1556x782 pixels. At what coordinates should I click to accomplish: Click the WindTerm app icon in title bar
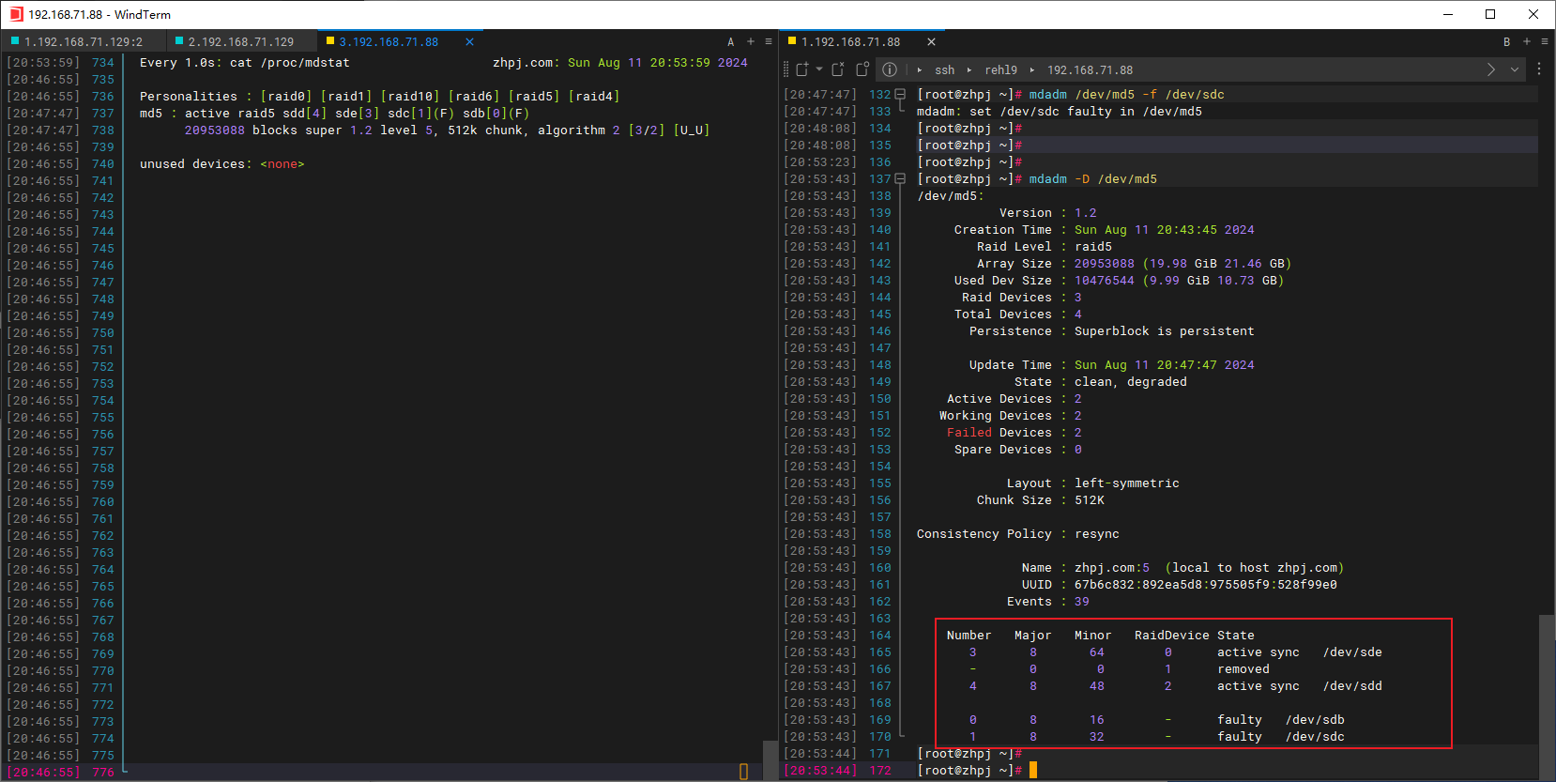point(16,14)
